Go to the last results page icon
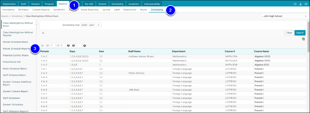 73,45
